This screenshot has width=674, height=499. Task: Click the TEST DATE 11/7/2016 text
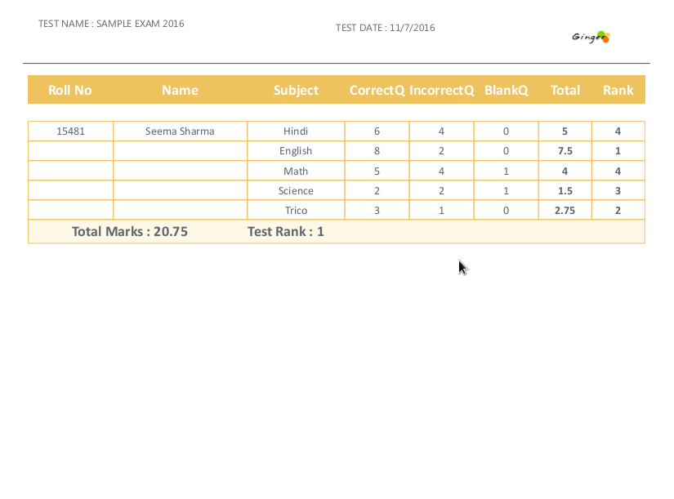385,27
